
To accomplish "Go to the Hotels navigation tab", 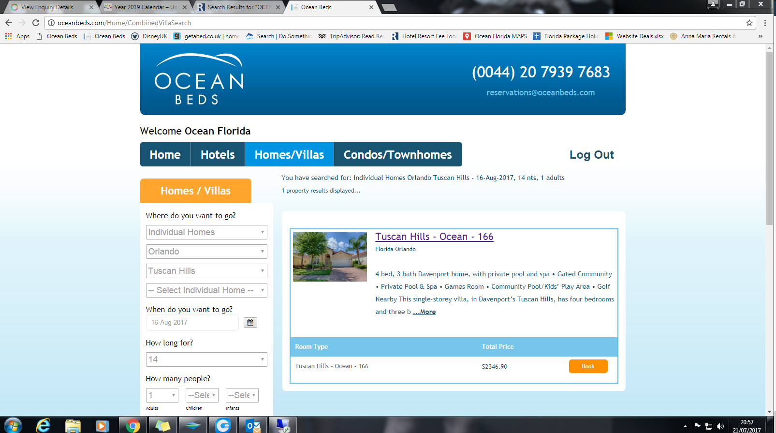I will click(218, 154).
